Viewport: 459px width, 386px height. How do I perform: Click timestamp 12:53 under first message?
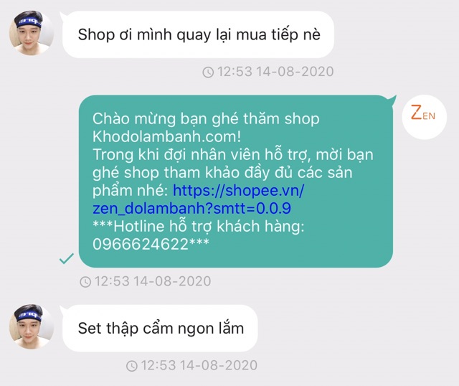(x=275, y=72)
